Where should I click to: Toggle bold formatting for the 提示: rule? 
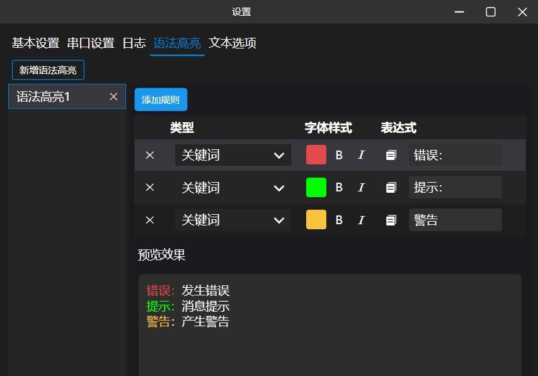(x=339, y=187)
